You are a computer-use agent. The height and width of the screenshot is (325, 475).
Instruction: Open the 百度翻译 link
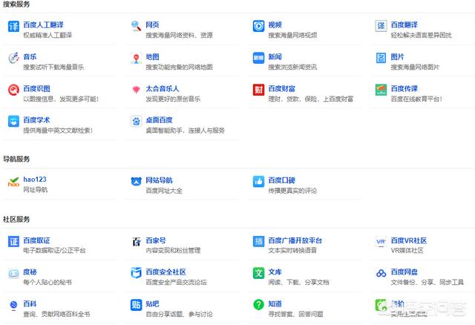[x=404, y=24]
